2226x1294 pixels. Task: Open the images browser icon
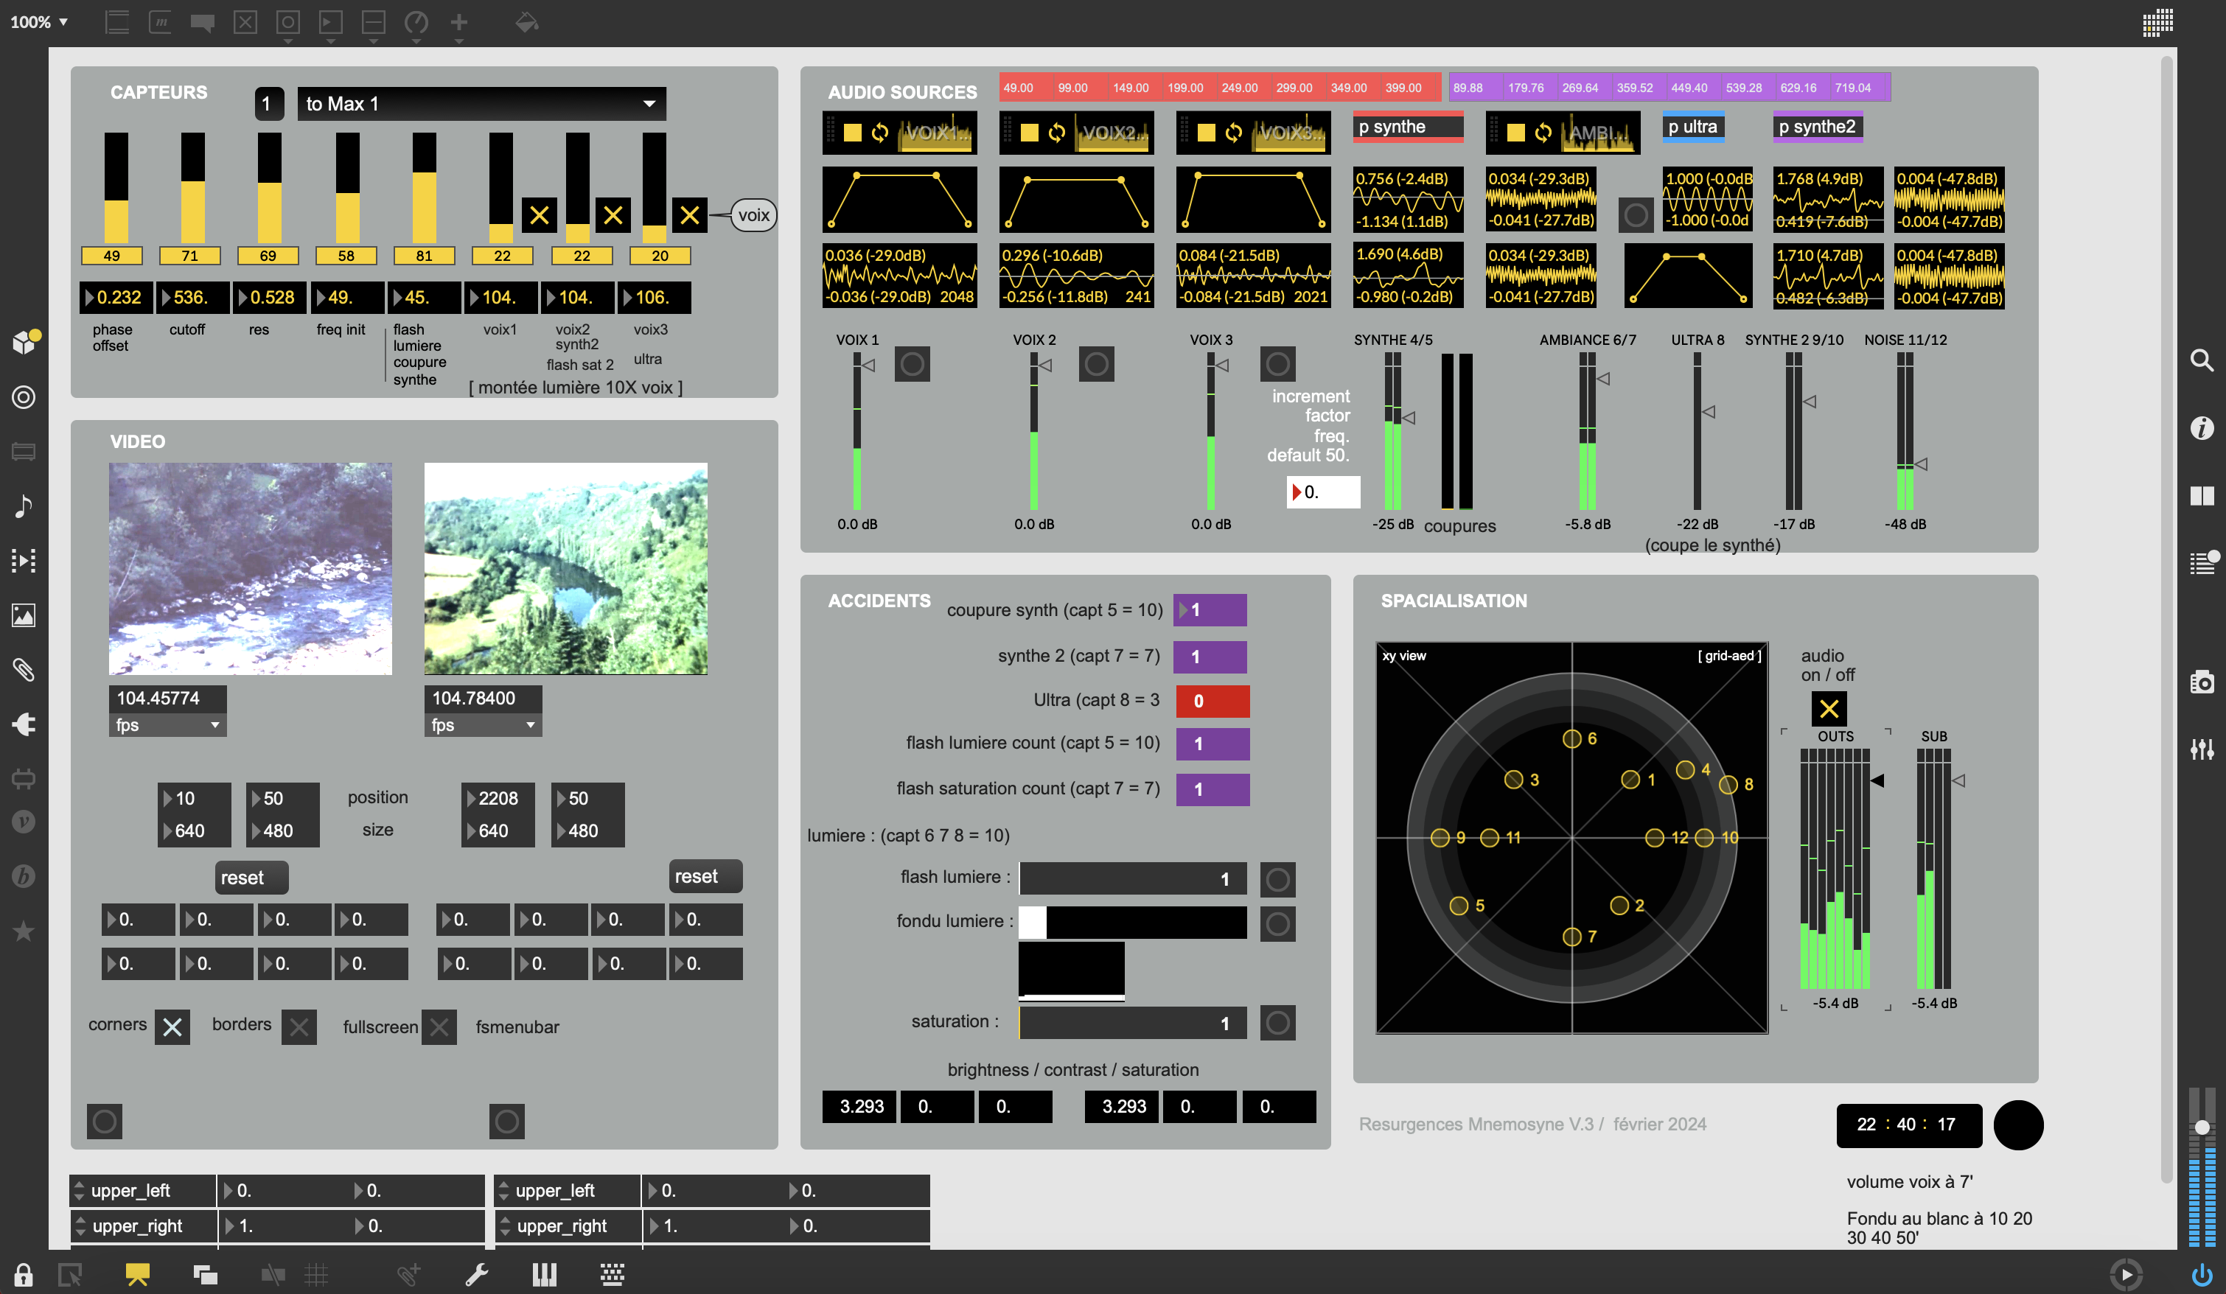[24, 615]
